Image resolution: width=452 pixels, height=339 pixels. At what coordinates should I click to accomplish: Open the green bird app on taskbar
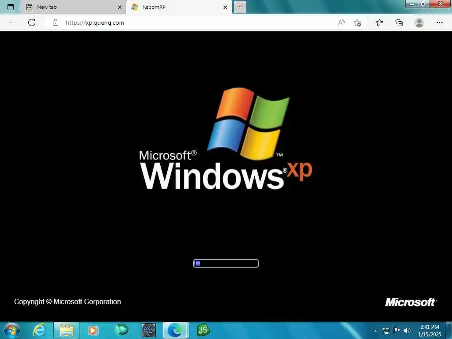pyautogui.click(x=121, y=330)
